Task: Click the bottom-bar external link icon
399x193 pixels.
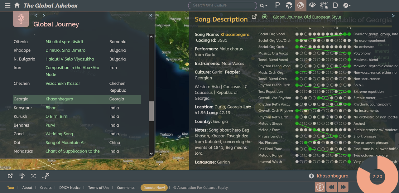Action: pyautogui.click(x=10, y=176)
